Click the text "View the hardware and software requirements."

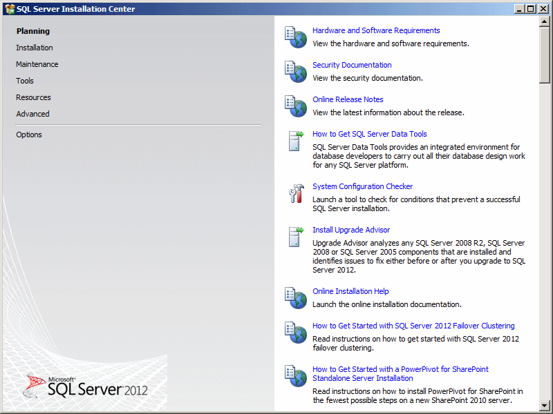pos(391,43)
